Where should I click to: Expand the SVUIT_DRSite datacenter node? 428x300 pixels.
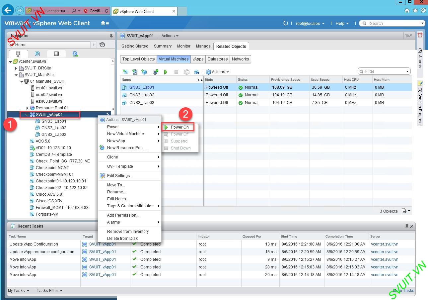tap(16, 68)
